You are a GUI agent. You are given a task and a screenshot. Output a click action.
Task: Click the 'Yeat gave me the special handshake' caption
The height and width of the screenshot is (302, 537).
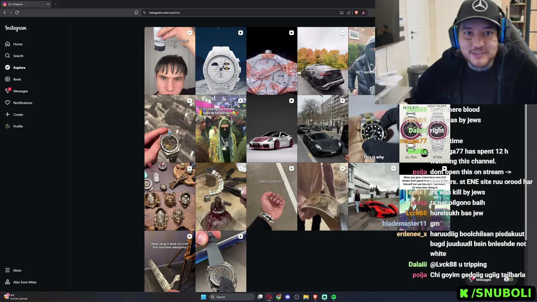(221, 111)
